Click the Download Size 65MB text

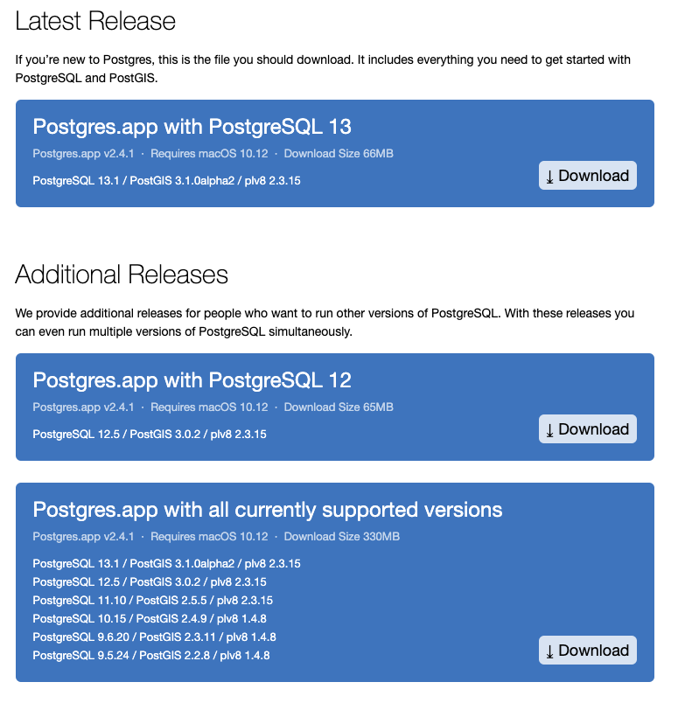coord(339,407)
